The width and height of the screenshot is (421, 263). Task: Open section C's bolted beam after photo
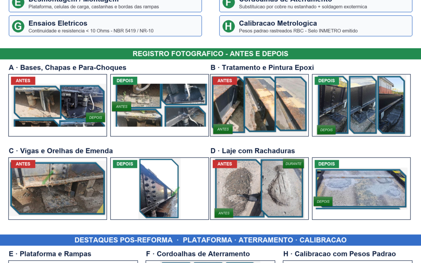pyautogui.click(x=159, y=189)
